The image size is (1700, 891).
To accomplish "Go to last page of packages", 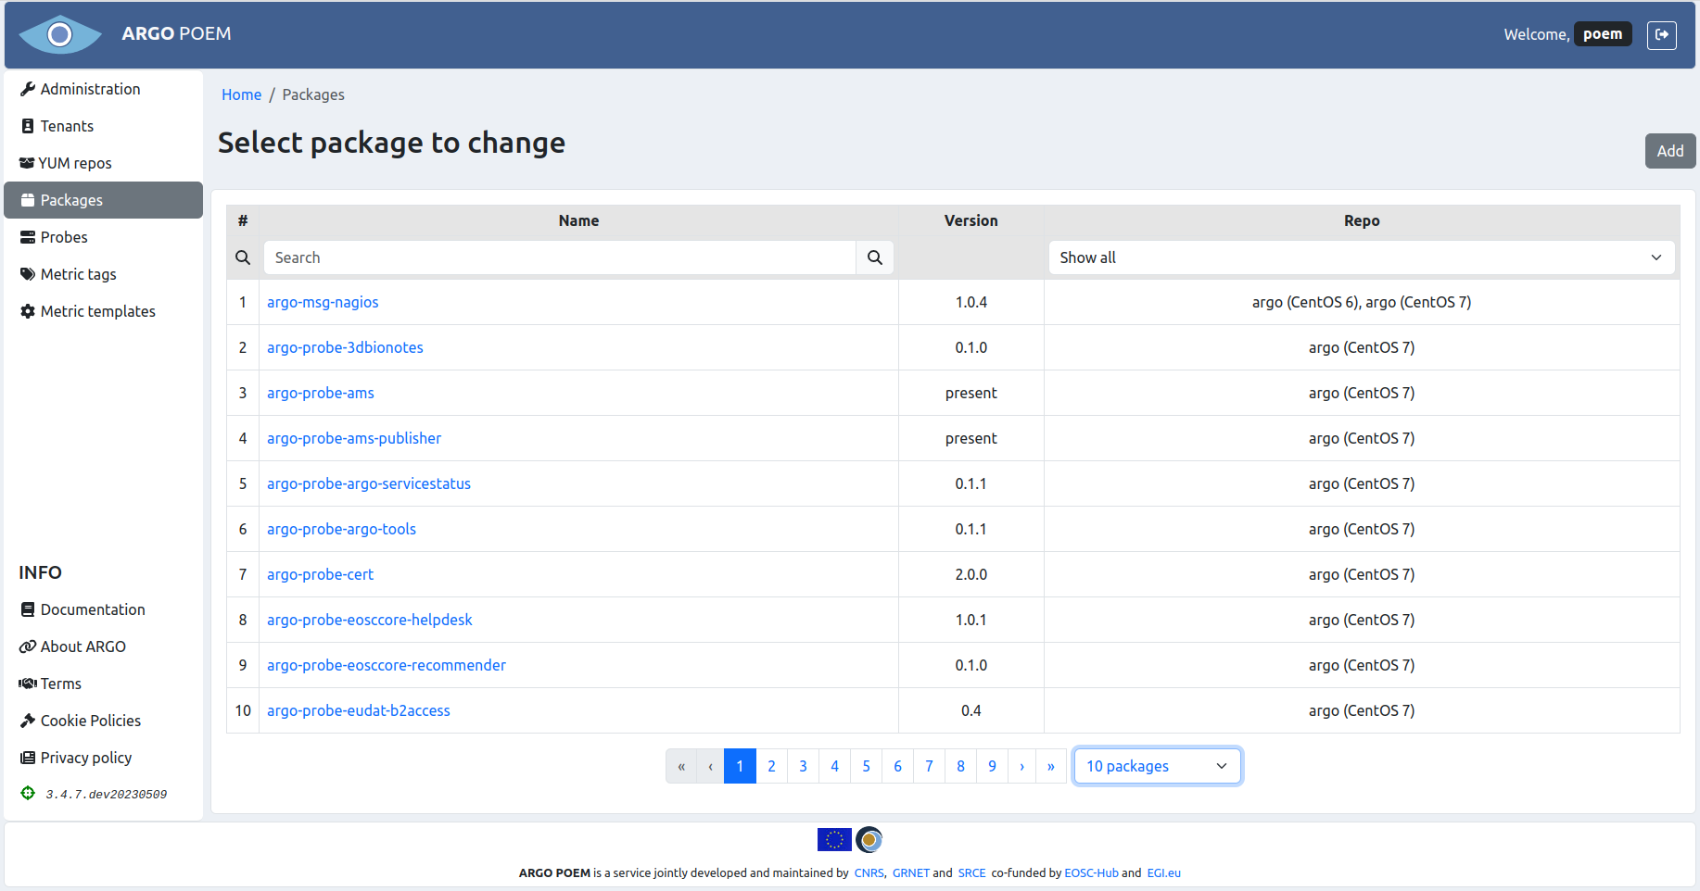I will [x=1050, y=766].
